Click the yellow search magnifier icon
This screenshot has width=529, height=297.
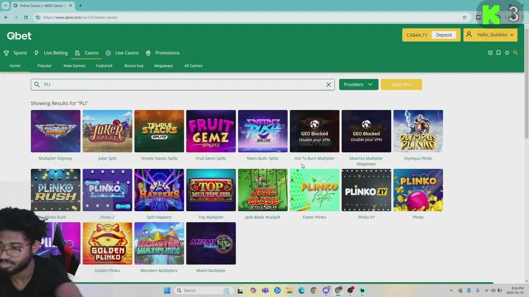tap(515, 53)
